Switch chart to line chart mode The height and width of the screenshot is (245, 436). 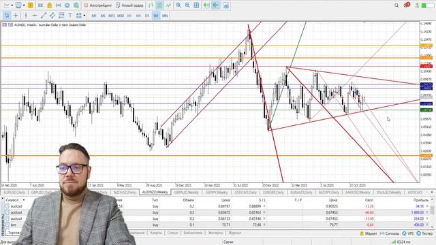click(168, 5)
